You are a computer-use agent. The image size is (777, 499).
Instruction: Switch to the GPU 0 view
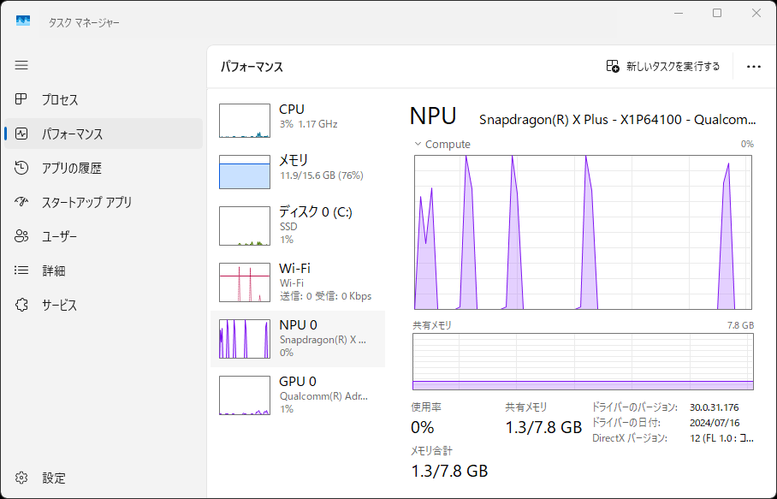tap(300, 394)
